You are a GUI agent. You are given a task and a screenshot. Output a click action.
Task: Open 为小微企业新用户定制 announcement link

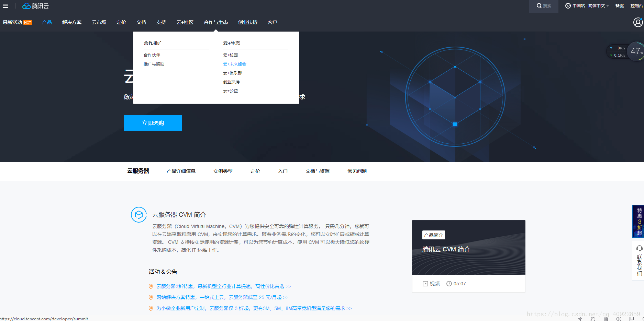[x=254, y=308]
